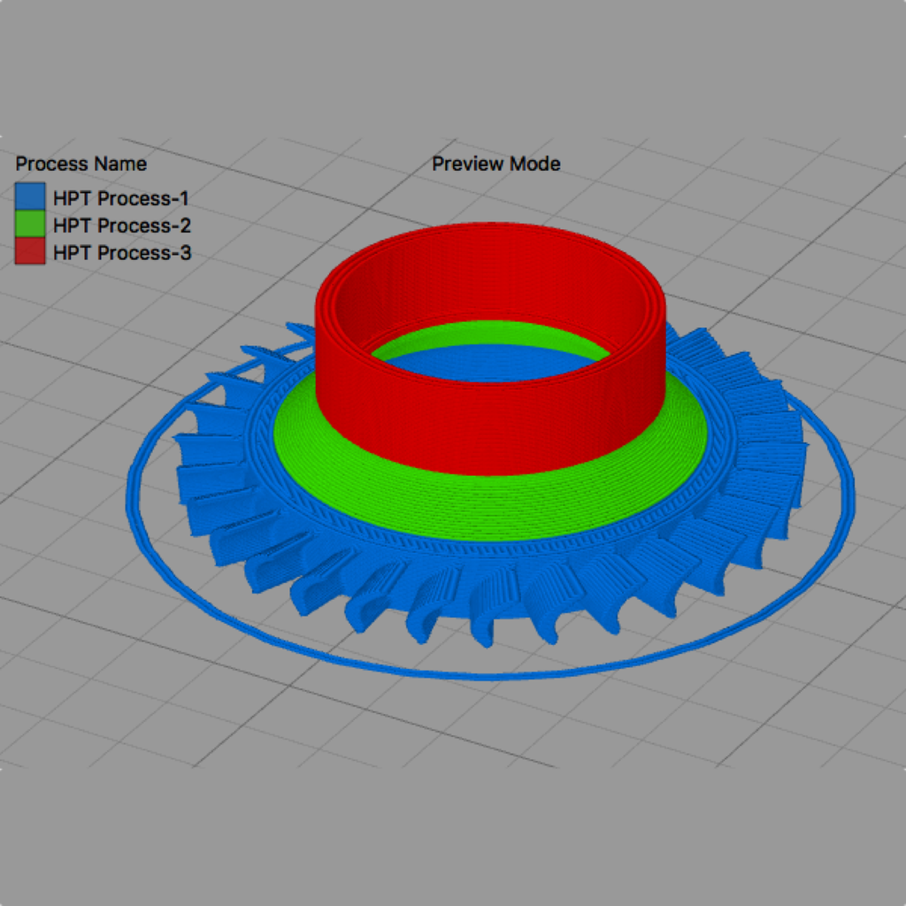The height and width of the screenshot is (906, 906).
Task: Click the Process Name legend heading
Action: tap(81, 164)
